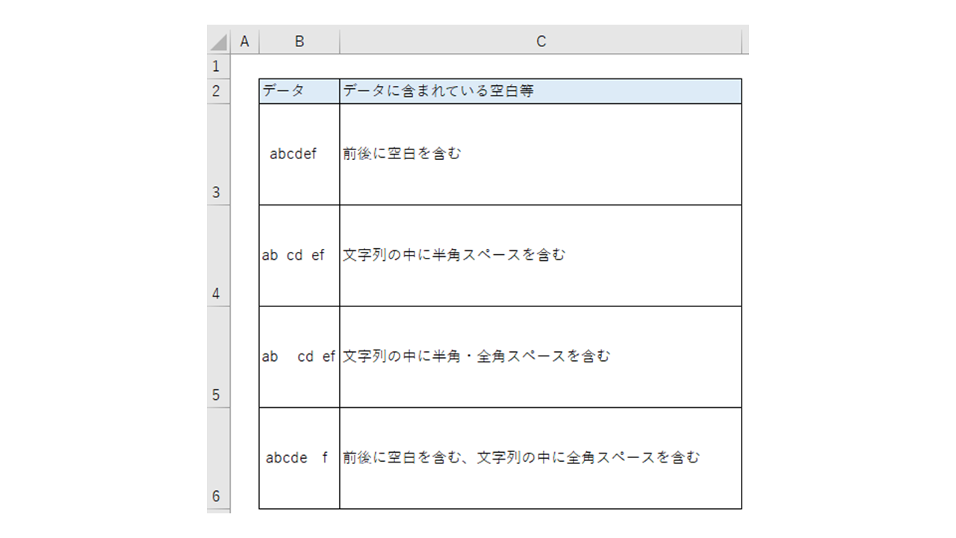Select row 1 header
This screenshot has width=956, height=538.
click(219, 67)
